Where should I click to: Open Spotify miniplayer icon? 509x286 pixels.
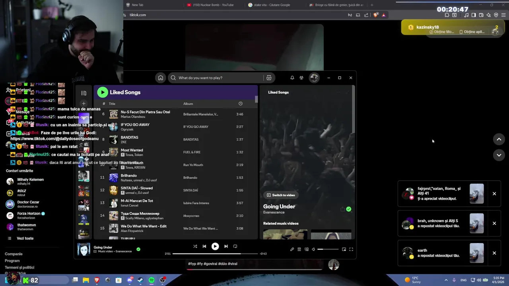pyautogui.click(x=344, y=249)
